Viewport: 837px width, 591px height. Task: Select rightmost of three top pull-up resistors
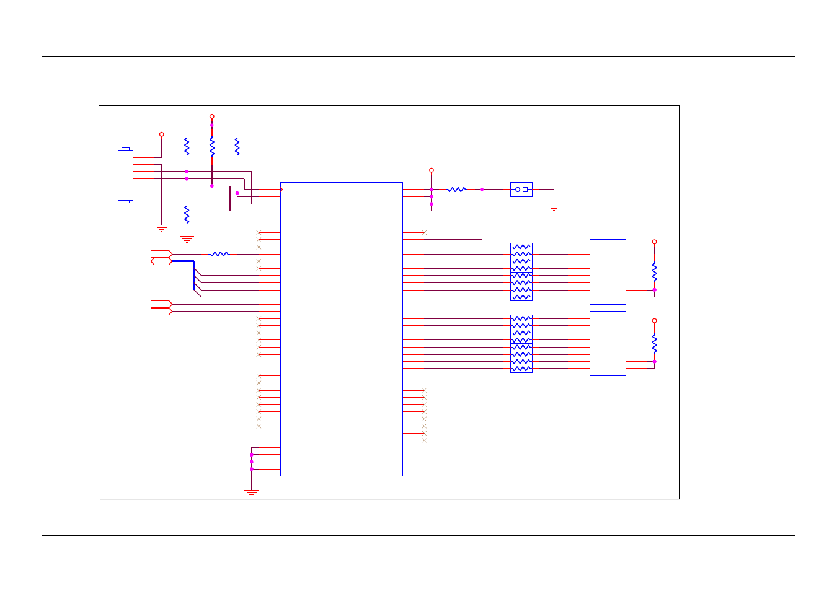(237, 147)
